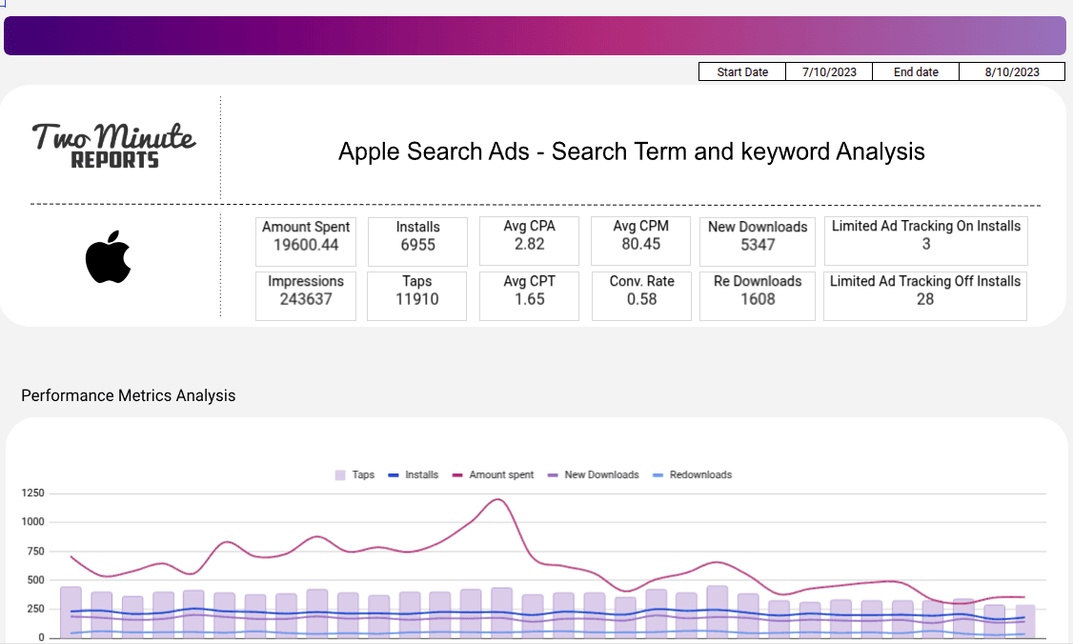Select the Avg CPA metric card

(529, 241)
